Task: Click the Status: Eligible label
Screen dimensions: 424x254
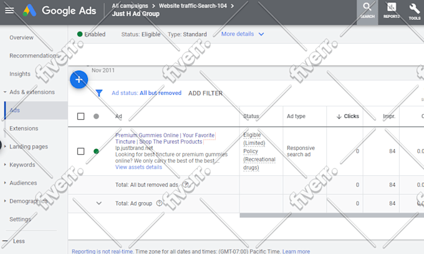Action: 141,34
